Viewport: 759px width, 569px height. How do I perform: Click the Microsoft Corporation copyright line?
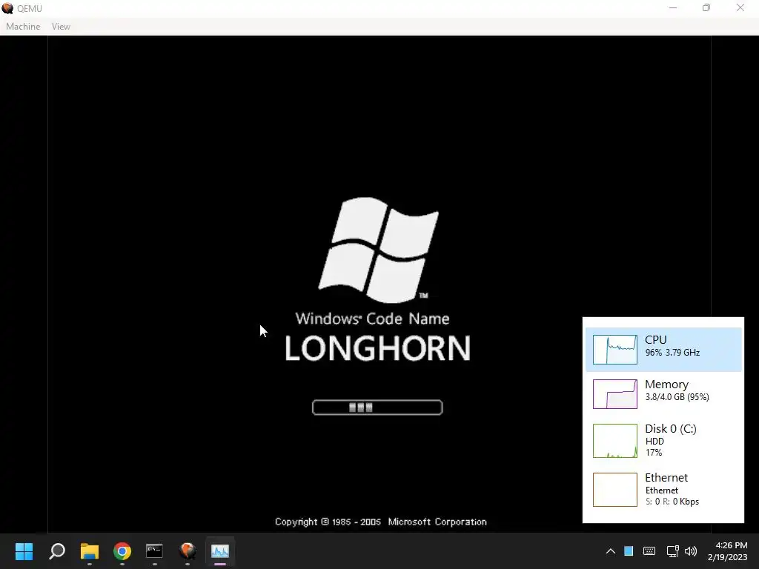(x=380, y=522)
